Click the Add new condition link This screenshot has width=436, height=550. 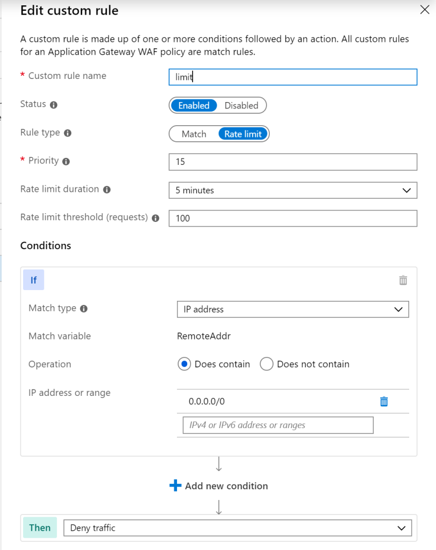[x=226, y=486]
